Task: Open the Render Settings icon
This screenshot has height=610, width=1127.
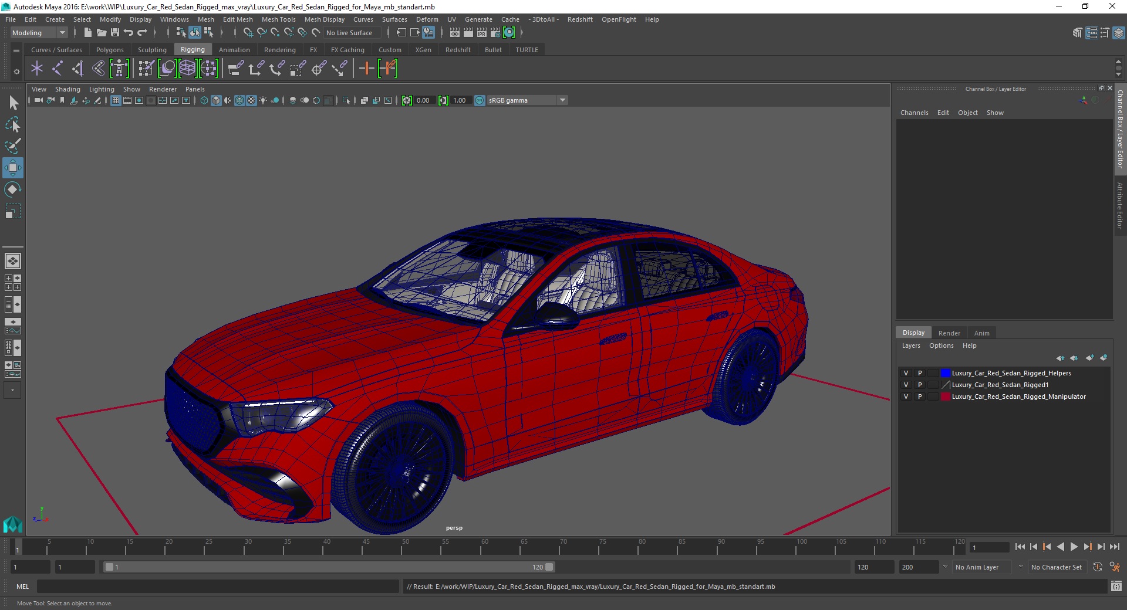Action: click(495, 33)
